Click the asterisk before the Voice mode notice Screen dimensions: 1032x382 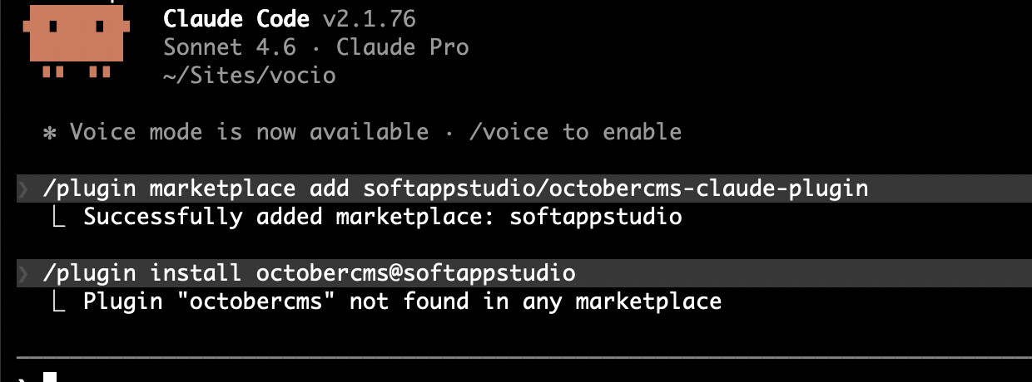[50, 132]
